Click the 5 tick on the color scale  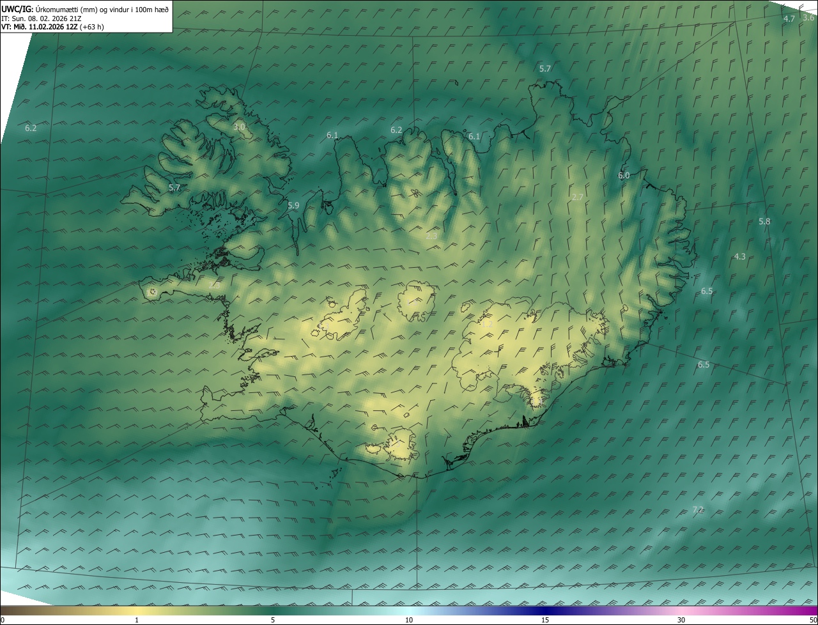coord(273,620)
